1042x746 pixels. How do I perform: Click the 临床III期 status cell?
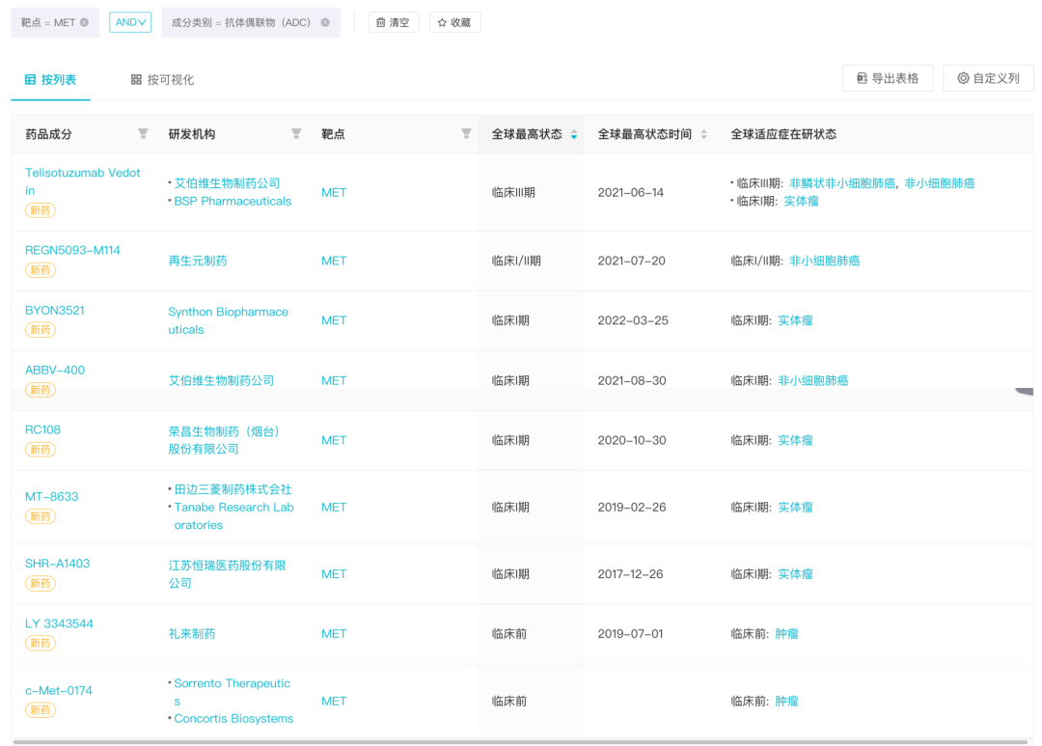pyautogui.click(x=513, y=192)
